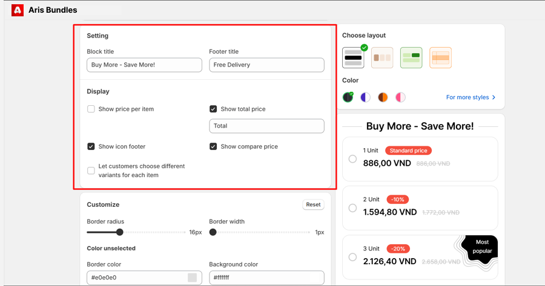Click the Standard price badge
Image resolution: width=545 pixels, height=286 pixels.
click(408, 151)
